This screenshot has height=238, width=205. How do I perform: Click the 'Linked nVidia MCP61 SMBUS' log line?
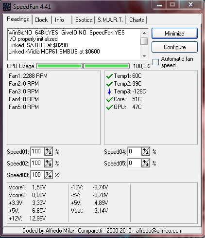click(54, 52)
